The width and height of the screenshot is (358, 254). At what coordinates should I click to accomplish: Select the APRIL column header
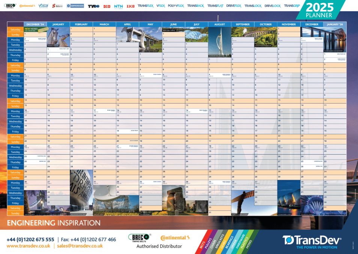pos(127,24)
